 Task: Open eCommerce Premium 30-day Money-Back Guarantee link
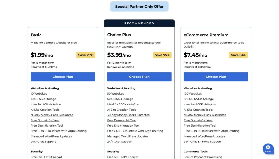pos(205,115)
